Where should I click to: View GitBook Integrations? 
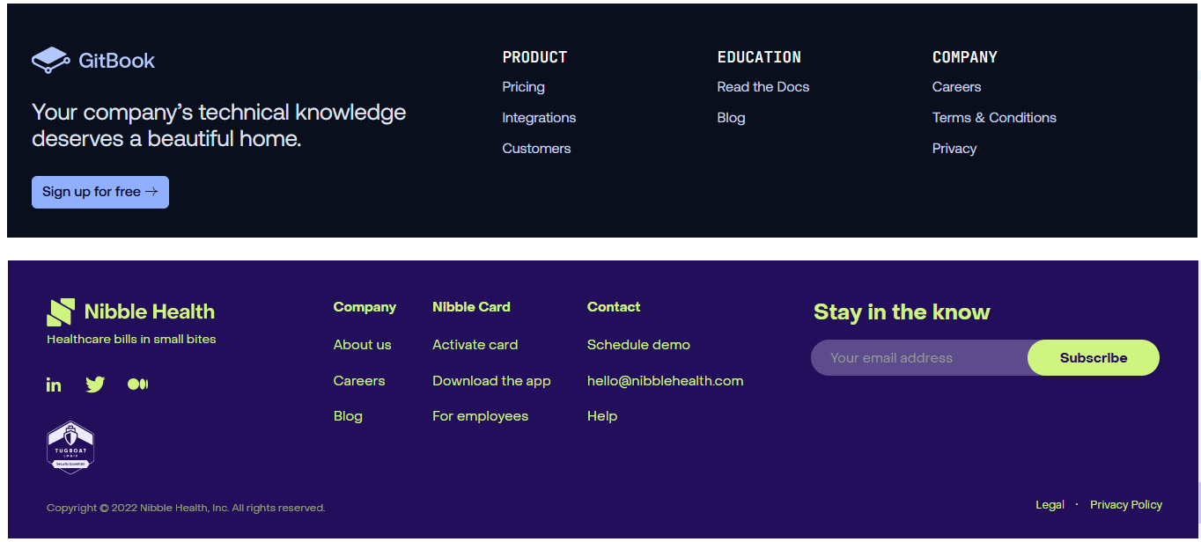tap(539, 117)
